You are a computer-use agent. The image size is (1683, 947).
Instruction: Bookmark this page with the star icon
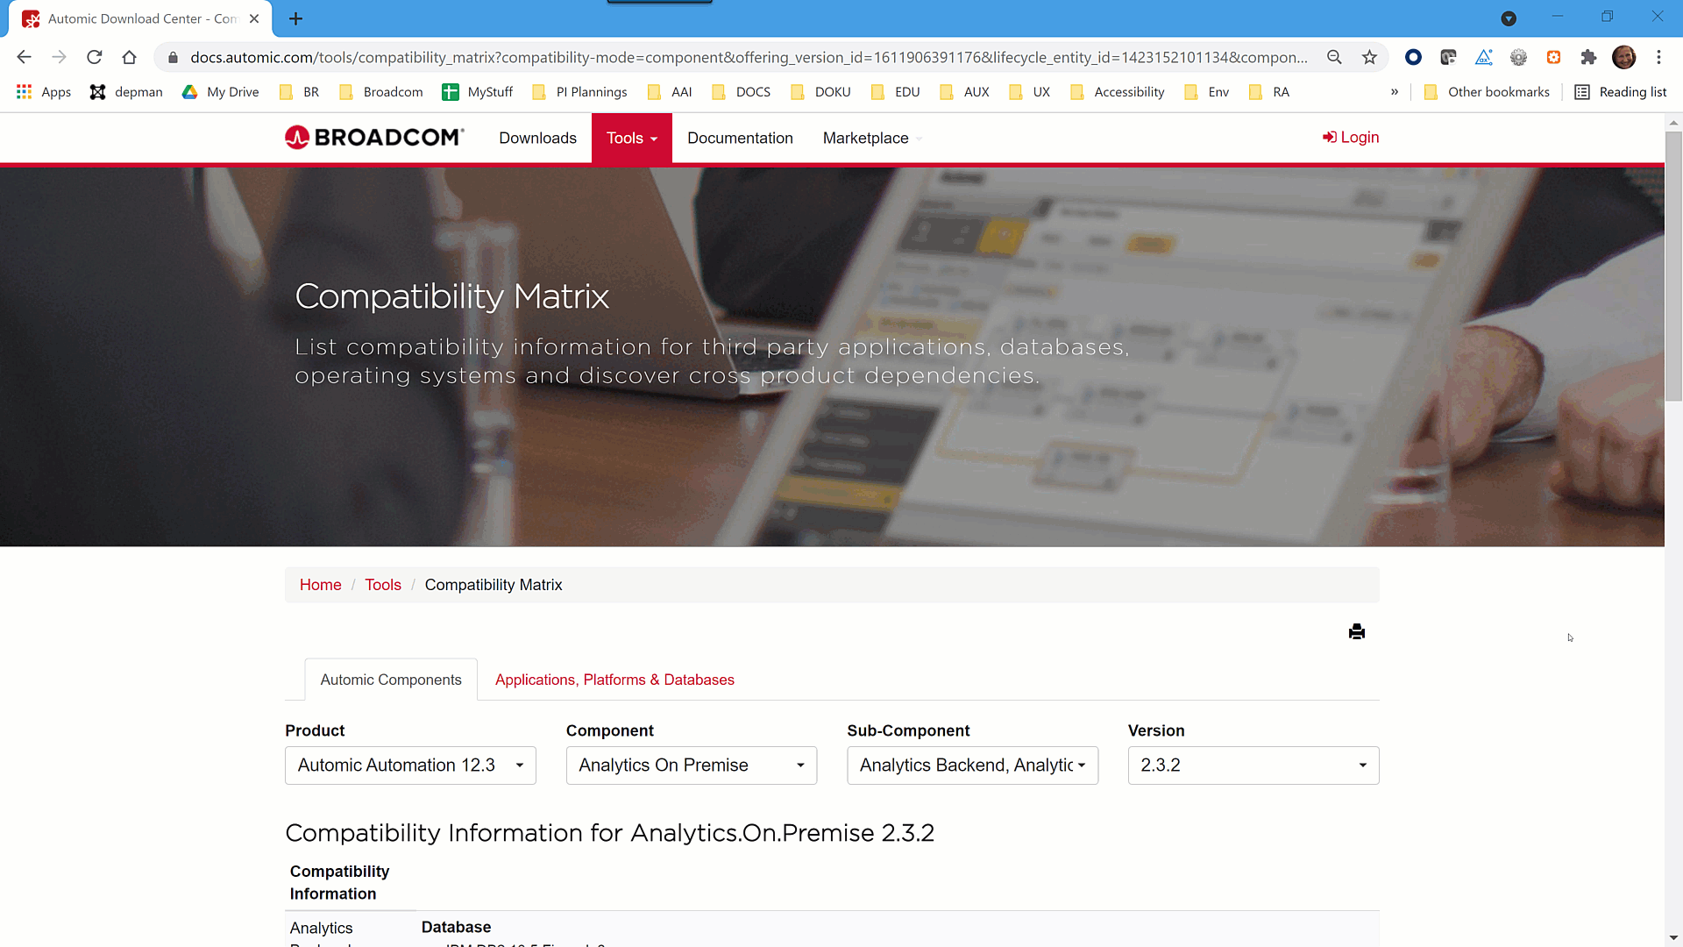click(x=1370, y=57)
